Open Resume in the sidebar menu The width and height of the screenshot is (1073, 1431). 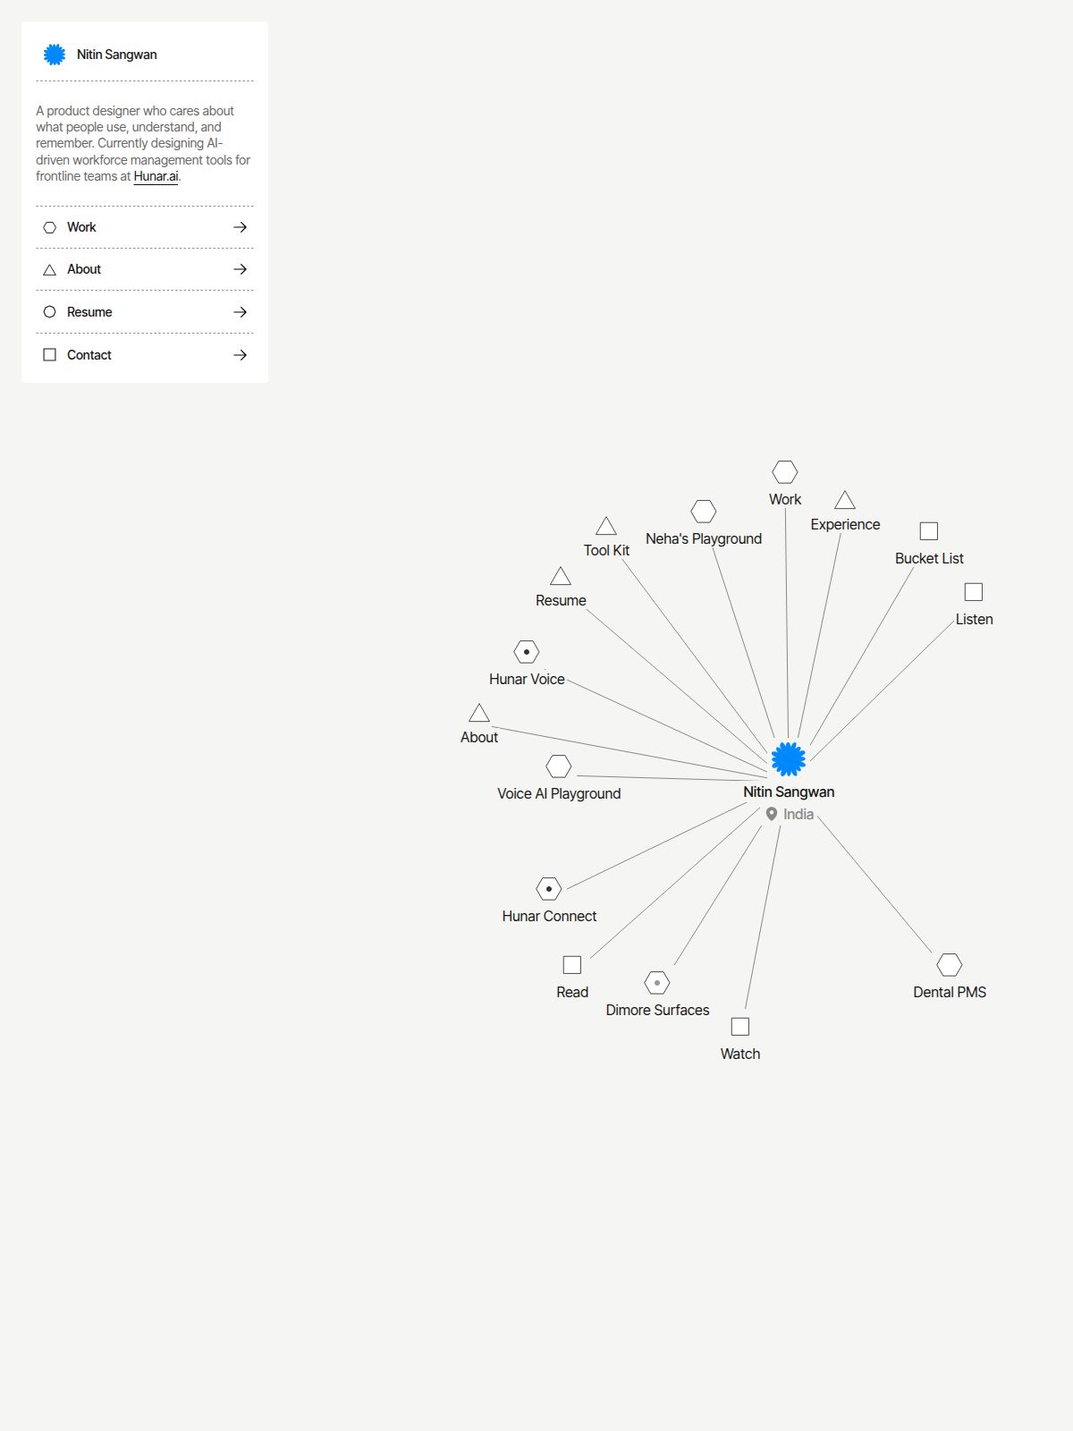pos(145,312)
